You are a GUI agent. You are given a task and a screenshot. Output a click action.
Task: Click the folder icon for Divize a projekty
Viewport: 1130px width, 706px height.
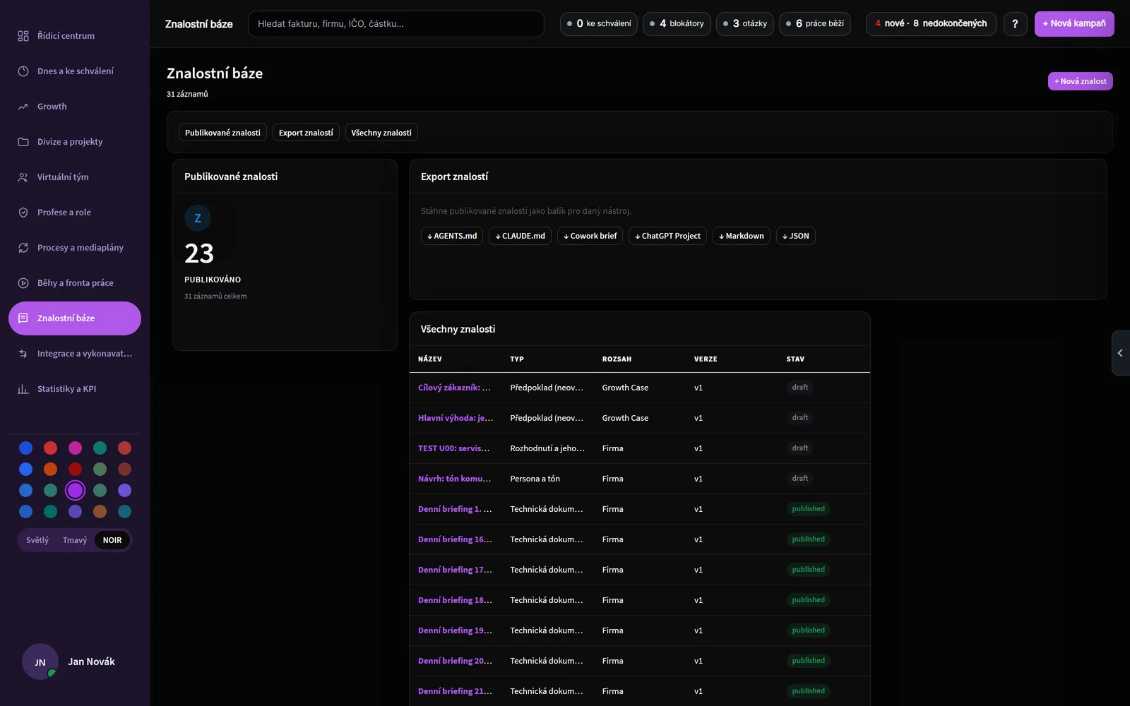pos(23,142)
